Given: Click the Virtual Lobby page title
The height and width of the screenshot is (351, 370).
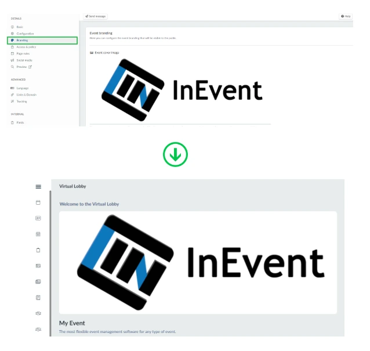Looking at the screenshot, I should pyautogui.click(x=72, y=186).
